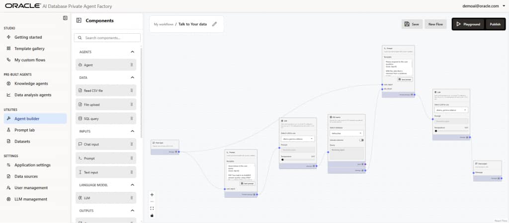Screen dimensions: 509x223
Task: Click the canvas lock icon
Action: pyautogui.click(x=152, y=215)
